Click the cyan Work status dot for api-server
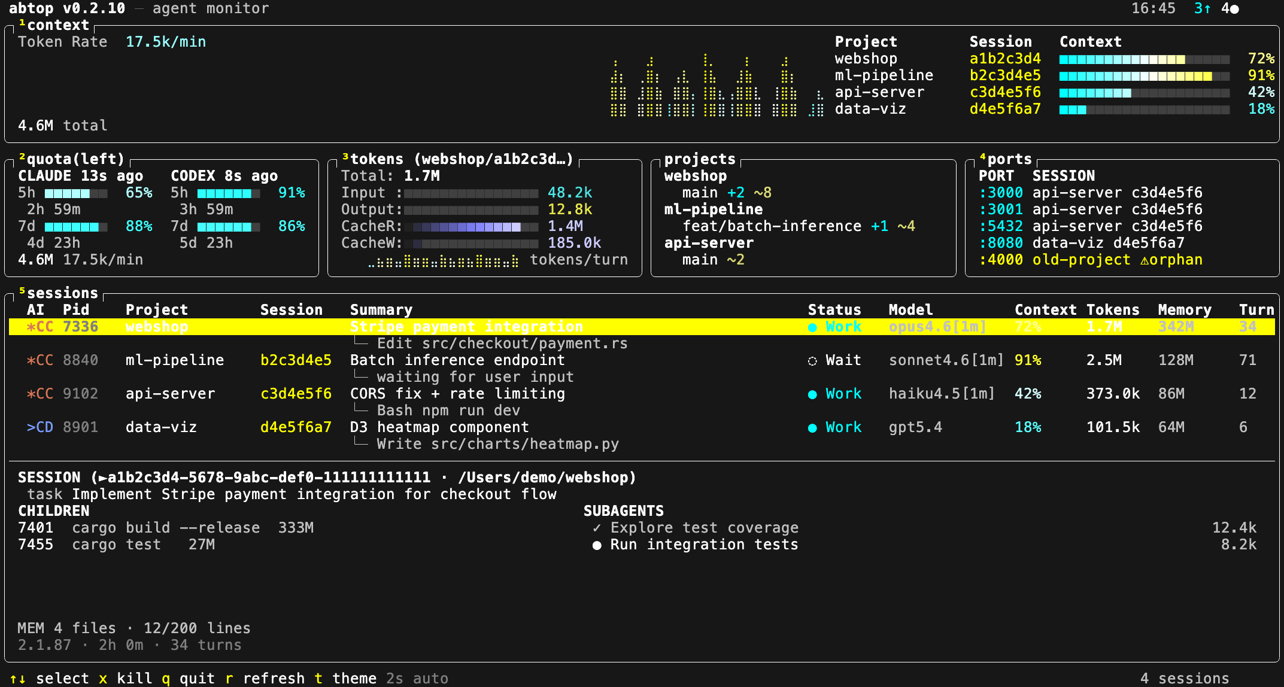This screenshot has width=1284, height=687. (812, 394)
